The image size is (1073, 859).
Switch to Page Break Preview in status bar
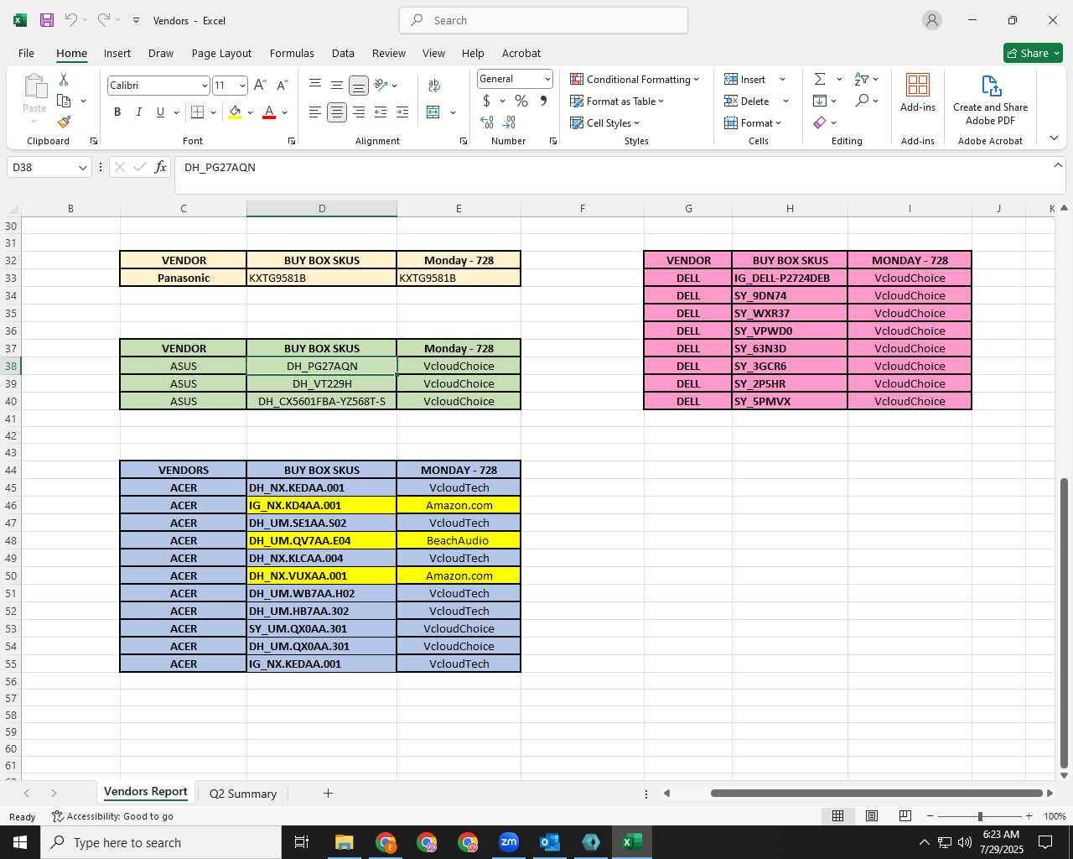pos(905,816)
